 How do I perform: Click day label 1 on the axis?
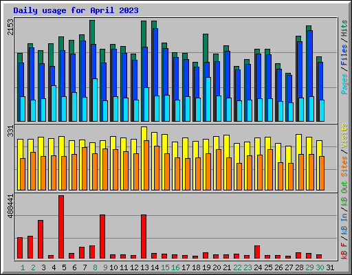coord(23,267)
